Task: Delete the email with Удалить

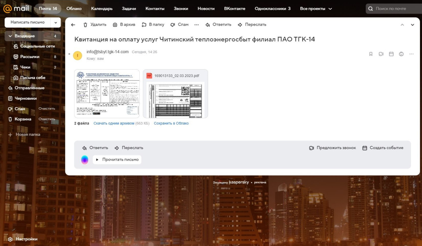Action: pyautogui.click(x=95, y=24)
